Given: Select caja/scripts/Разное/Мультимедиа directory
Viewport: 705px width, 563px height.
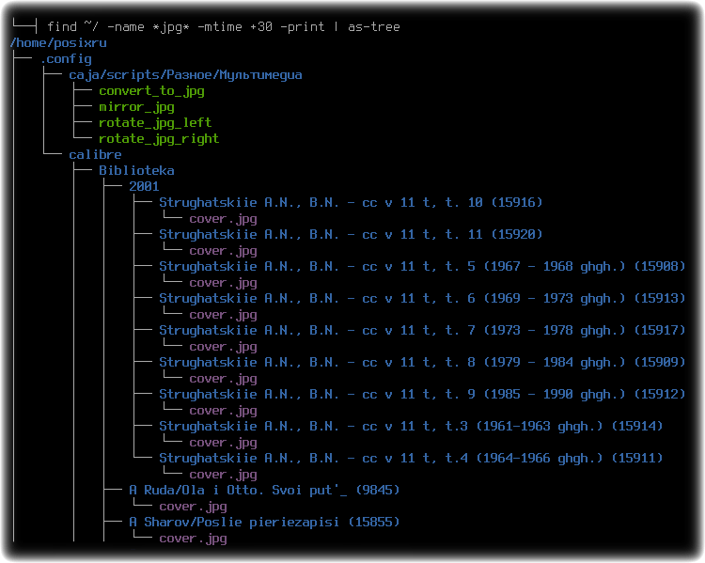Looking at the screenshot, I should click(185, 75).
